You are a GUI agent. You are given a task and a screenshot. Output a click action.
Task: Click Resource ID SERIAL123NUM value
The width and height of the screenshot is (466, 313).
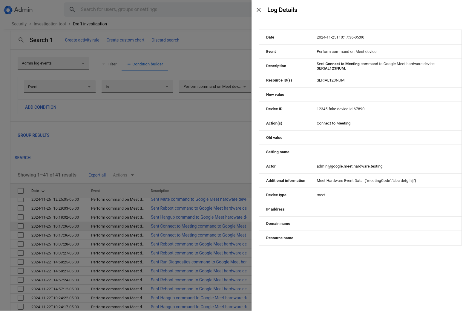(330, 80)
